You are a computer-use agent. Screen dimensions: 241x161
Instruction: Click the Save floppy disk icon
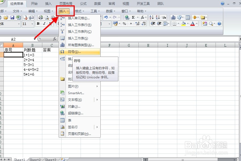pos(12,17)
